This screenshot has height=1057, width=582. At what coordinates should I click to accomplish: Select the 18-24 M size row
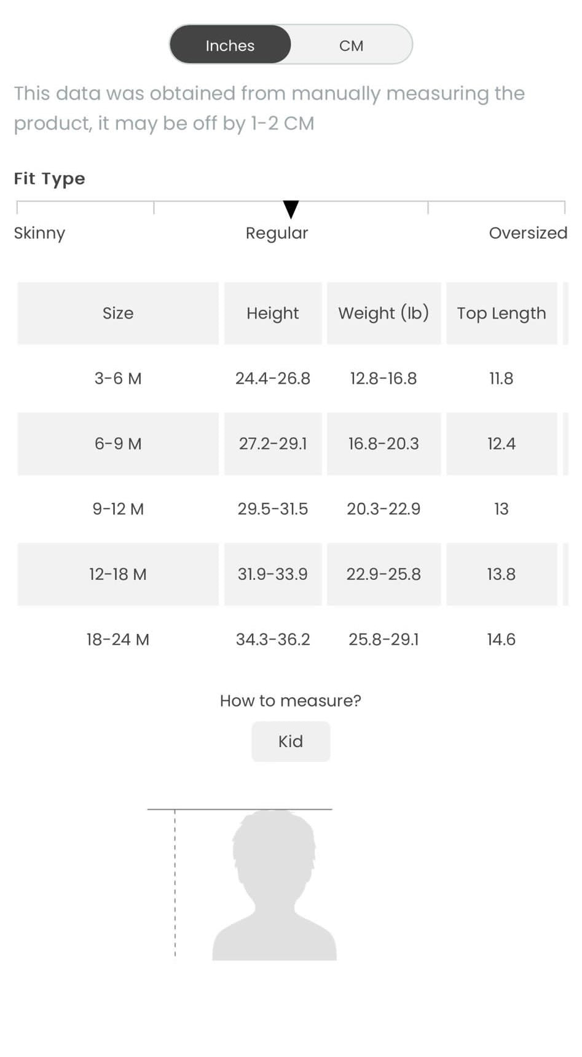(291, 639)
